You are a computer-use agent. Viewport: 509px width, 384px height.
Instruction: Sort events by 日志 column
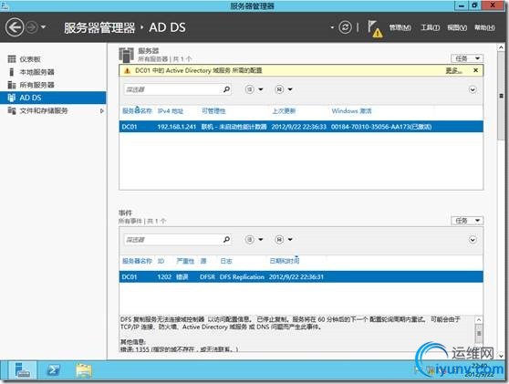pos(226,261)
